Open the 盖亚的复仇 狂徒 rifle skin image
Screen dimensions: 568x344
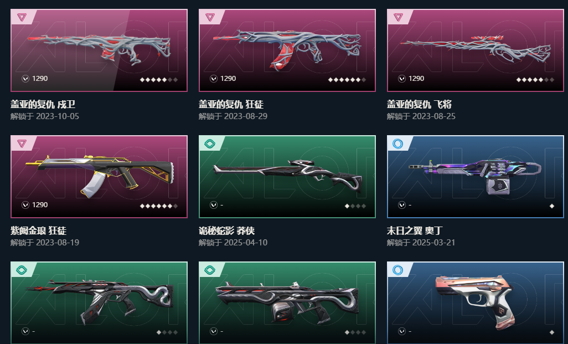(287, 49)
